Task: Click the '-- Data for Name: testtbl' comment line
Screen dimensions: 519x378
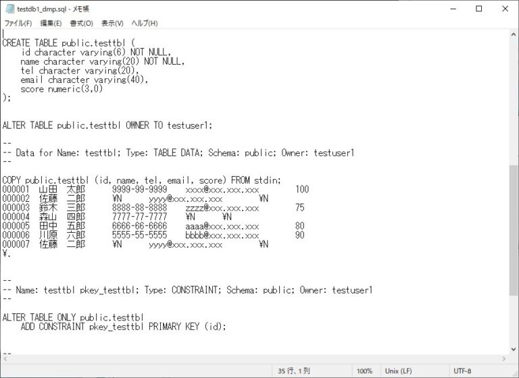Action: [178, 153]
